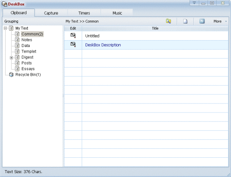Select Common(2) group in tree

point(32,34)
